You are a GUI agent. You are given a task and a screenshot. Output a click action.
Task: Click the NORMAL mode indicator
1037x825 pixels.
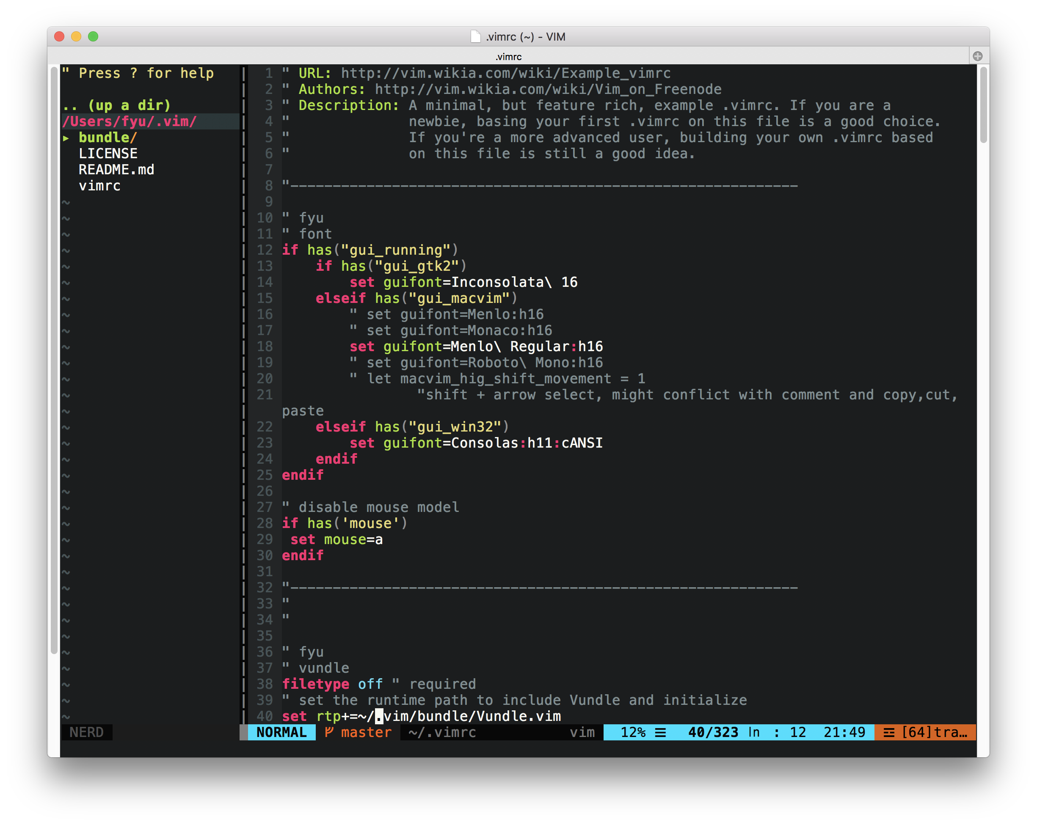281,732
